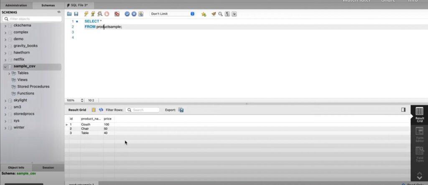This screenshot has height=185, width=428.
Task: Collapse the sample_csv schema arrow
Action: (5, 66)
